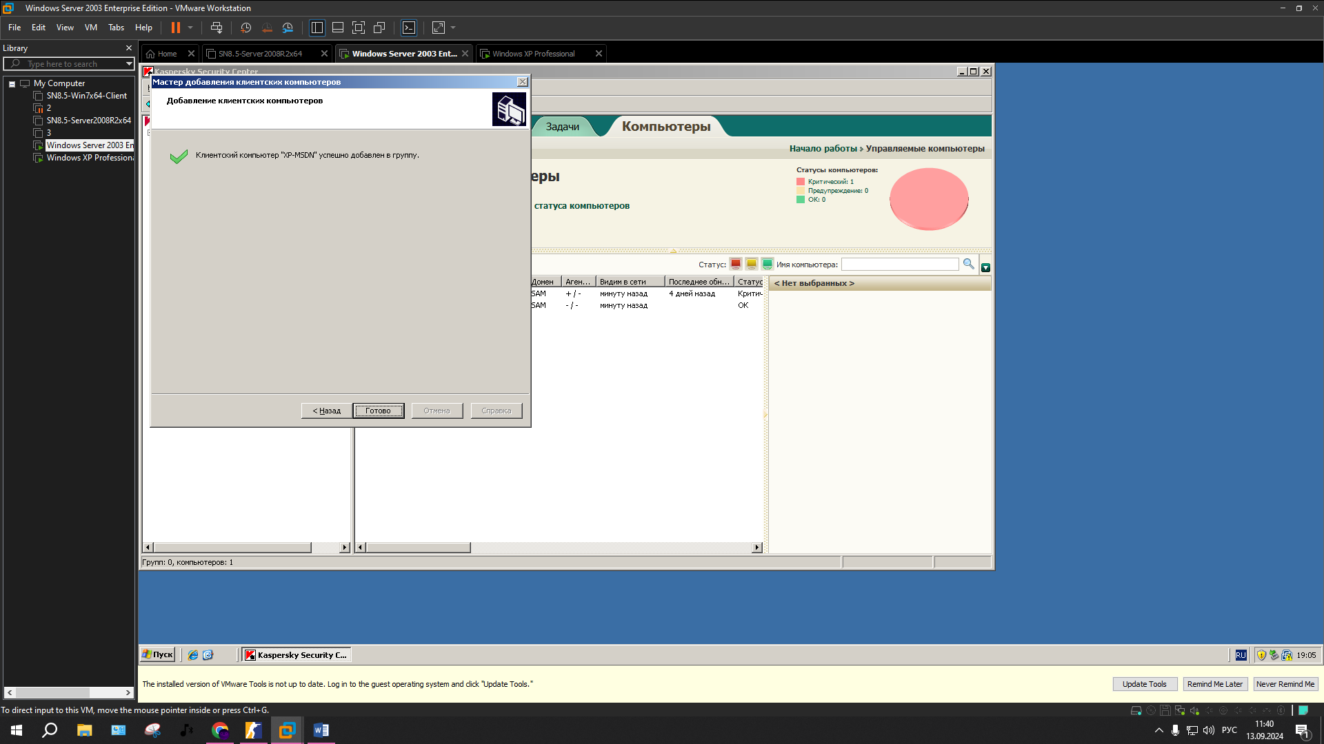Click the Internet Explorer quick launch icon
The height and width of the screenshot is (744, 1324).
click(193, 655)
